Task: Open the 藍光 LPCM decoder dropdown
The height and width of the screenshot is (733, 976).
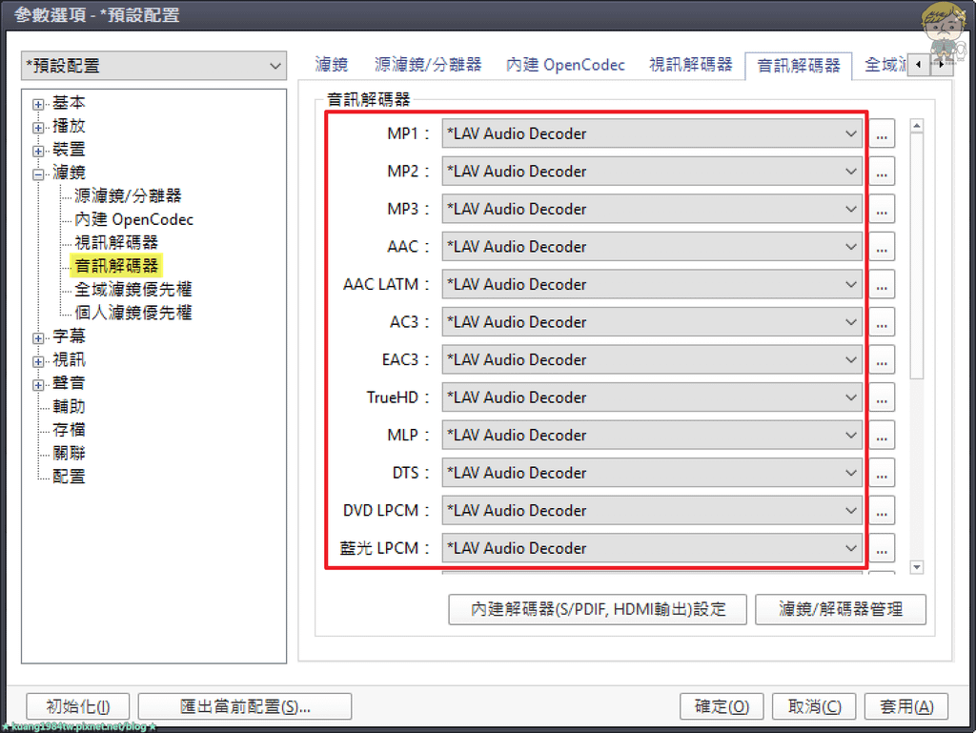Action: [652, 547]
